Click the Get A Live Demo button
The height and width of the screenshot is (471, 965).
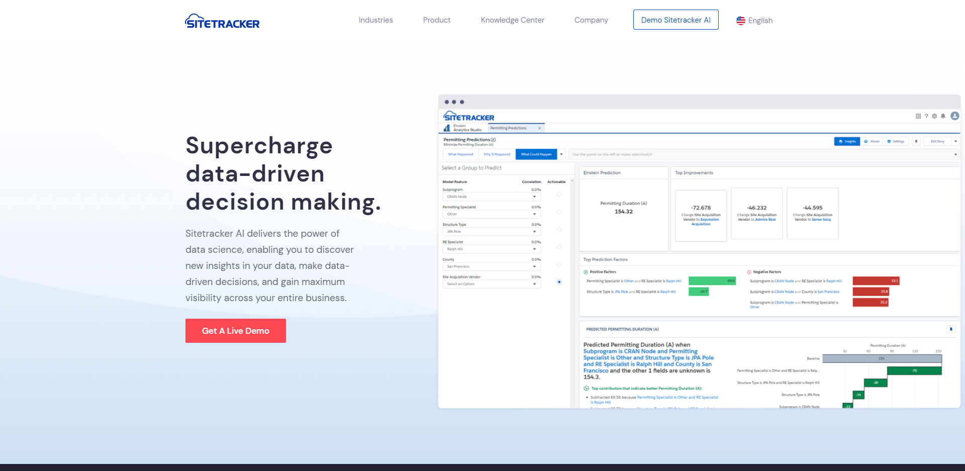pyautogui.click(x=236, y=331)
